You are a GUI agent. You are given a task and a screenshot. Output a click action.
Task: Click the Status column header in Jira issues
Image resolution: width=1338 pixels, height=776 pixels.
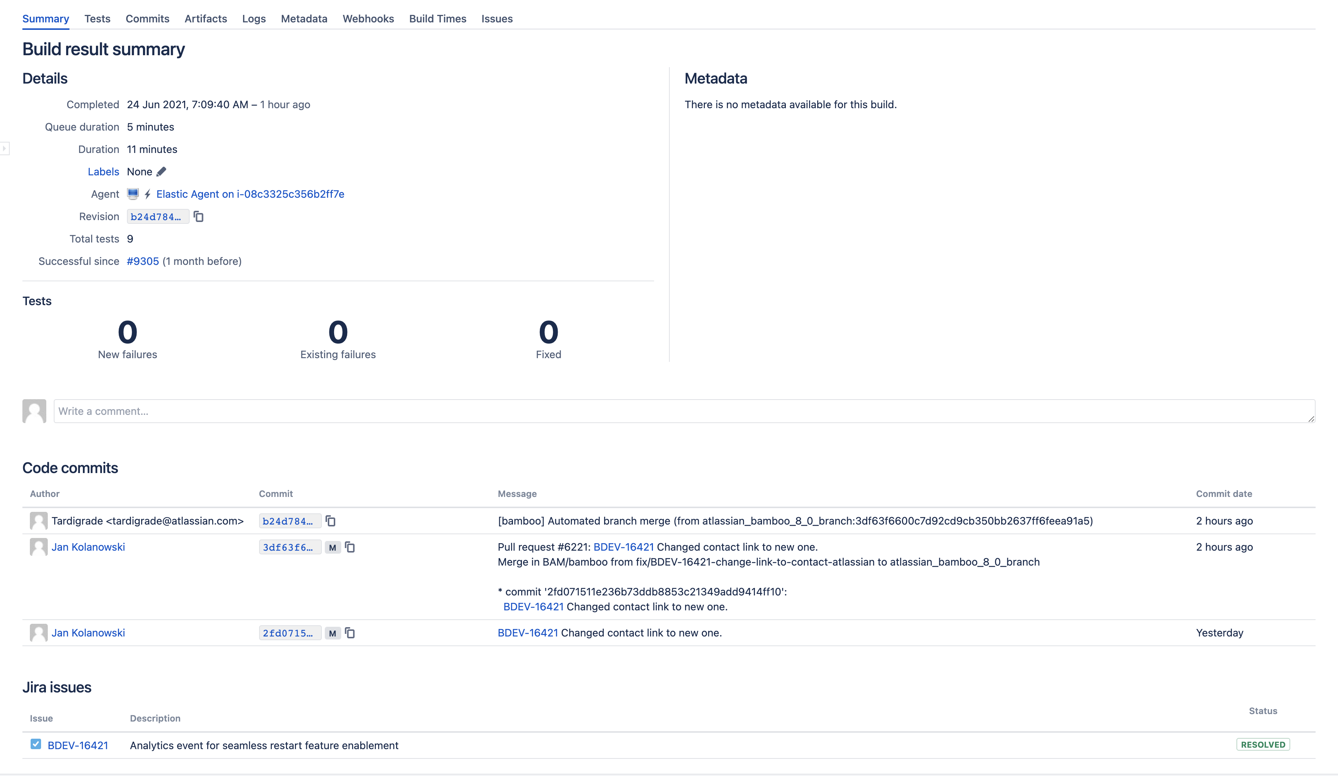(1263, 711)
